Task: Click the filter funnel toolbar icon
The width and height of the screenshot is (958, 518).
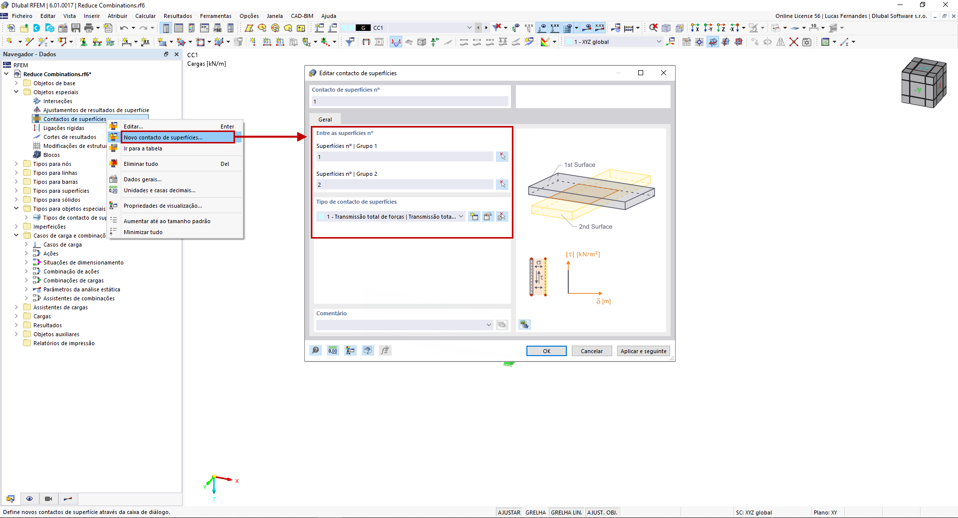Action: pyautogui.click(x=350, y=42)
